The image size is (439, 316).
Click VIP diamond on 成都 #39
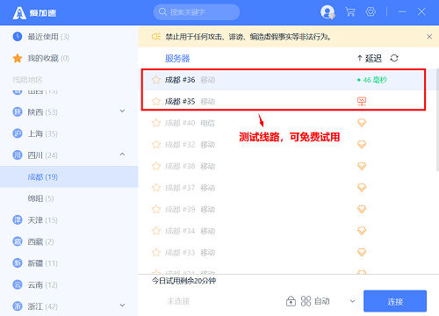click(x=362, y=209)
